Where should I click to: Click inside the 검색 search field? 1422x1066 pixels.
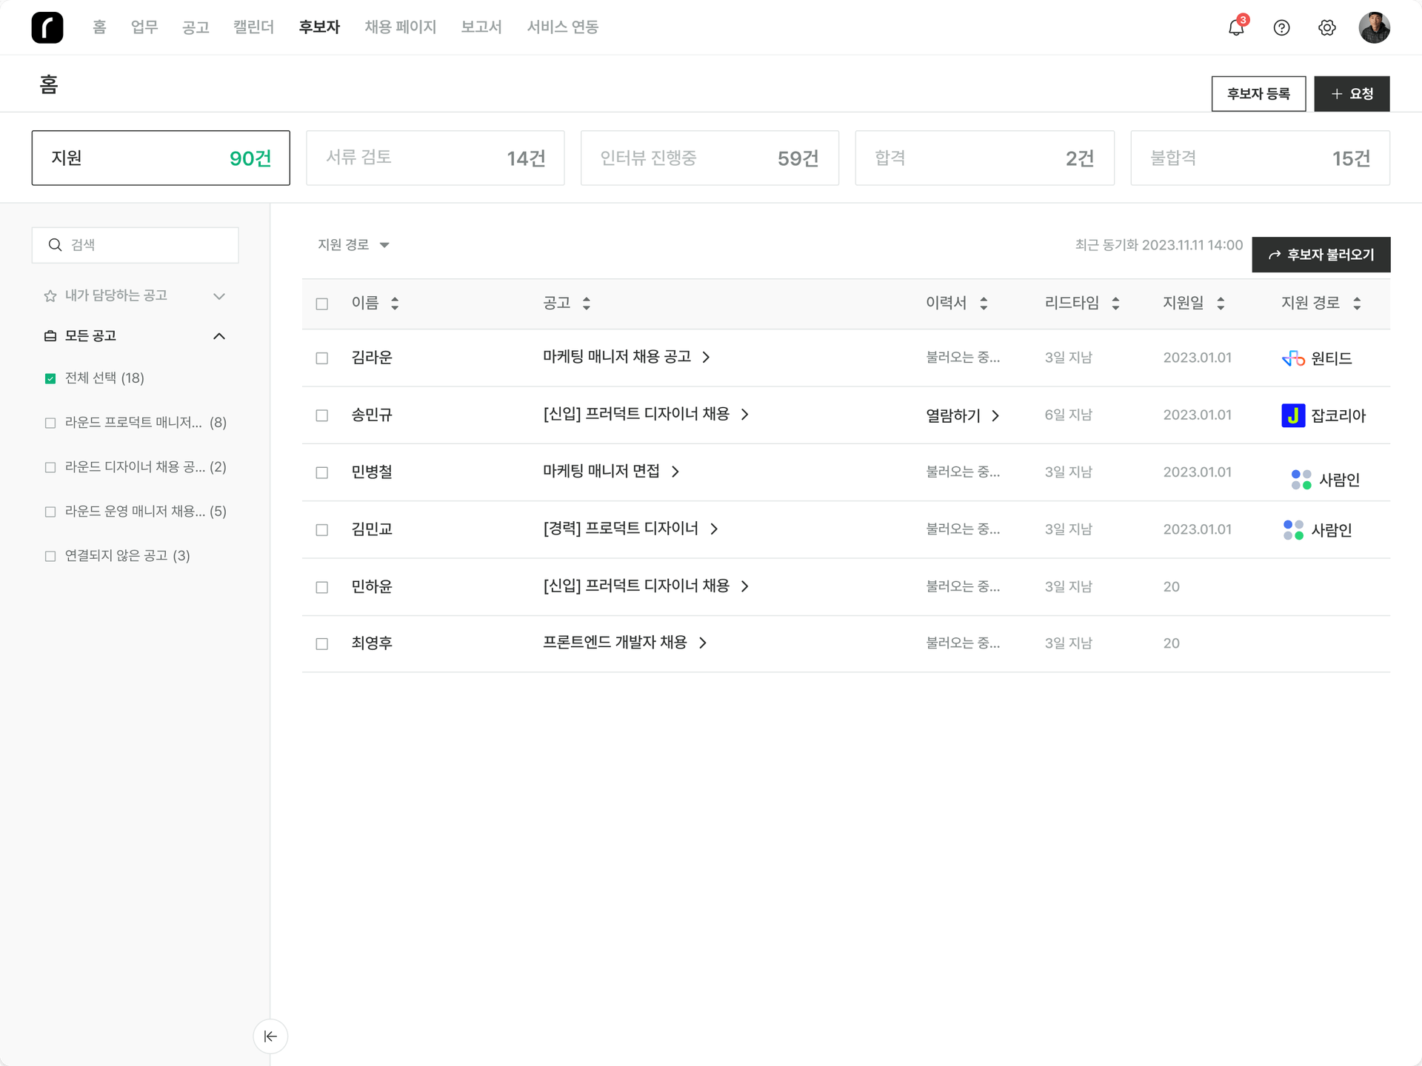coord(135,244)
